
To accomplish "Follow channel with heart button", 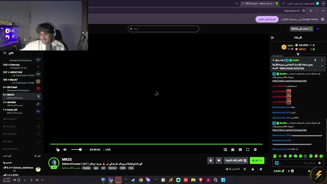I will 219,160.
